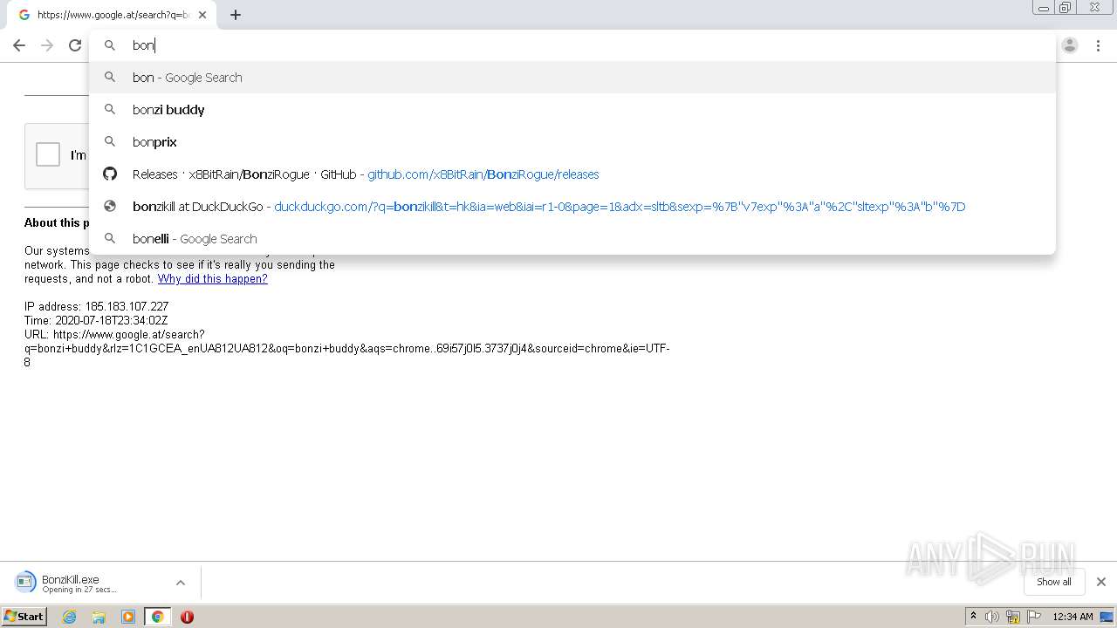Click the 'Show all' downloads button
This screenshot has width=1117, height=628.
pos(1054,582)
